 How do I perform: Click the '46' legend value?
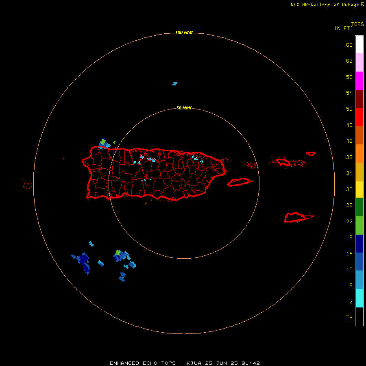pyautogui.click(x=349, y=125)
